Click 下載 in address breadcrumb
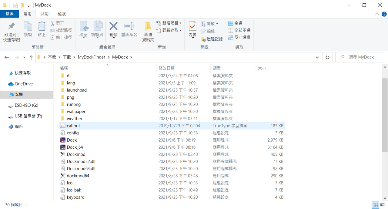The image size is (388, 209). 67,57
